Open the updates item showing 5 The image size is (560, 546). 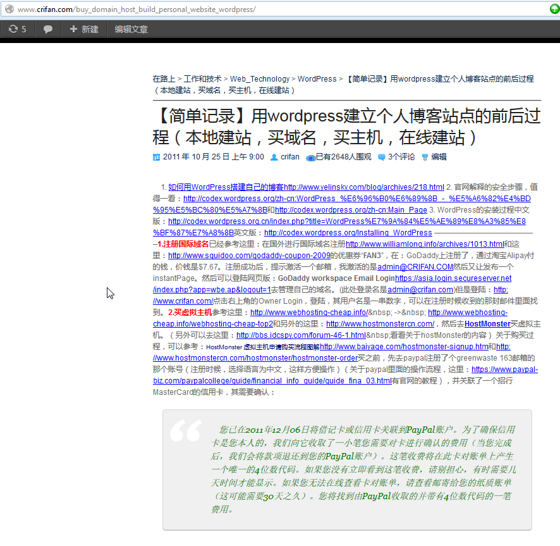pos(18,29)
